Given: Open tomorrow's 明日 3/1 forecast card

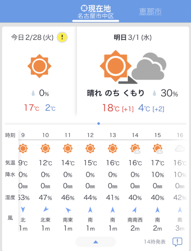Looking at the screenshot, I should (133, 71).
